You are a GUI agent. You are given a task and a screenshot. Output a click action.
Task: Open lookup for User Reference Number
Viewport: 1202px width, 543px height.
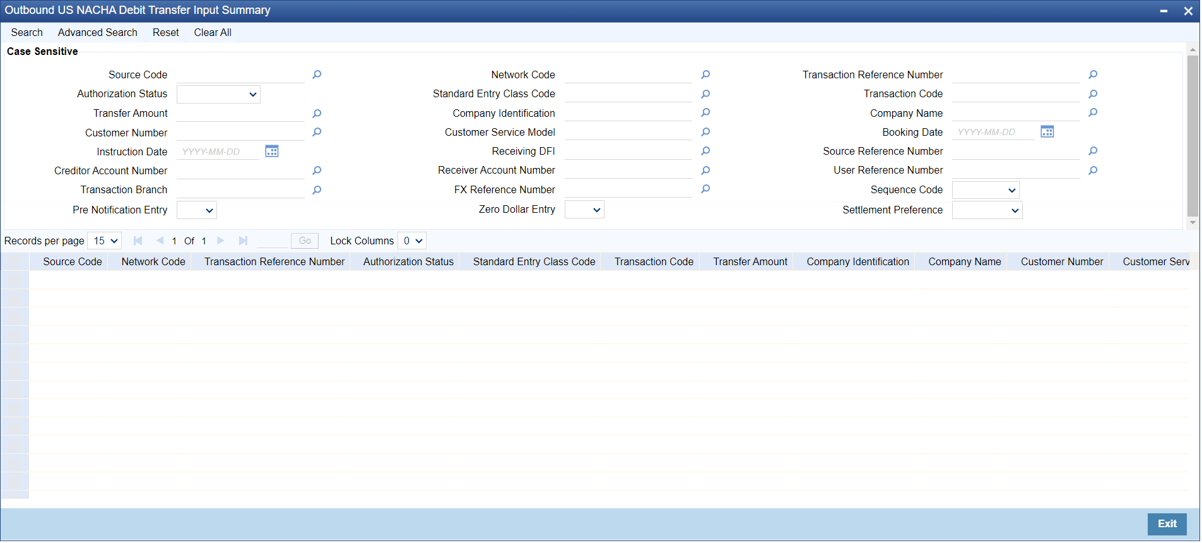pos(1093,170)
